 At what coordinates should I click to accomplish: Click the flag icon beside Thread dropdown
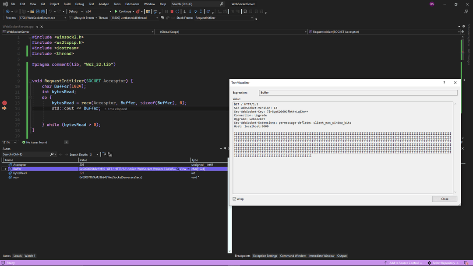click(162, 18)
